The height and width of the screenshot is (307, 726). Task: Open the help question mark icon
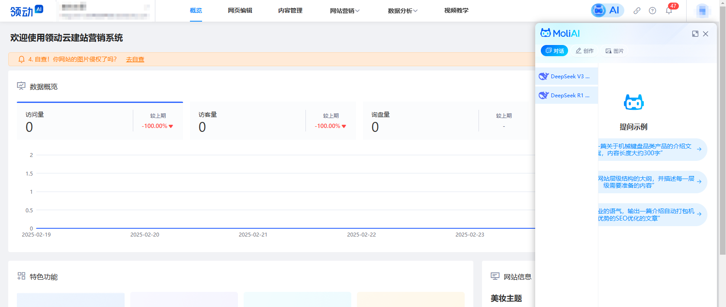[x=652, y=11]
